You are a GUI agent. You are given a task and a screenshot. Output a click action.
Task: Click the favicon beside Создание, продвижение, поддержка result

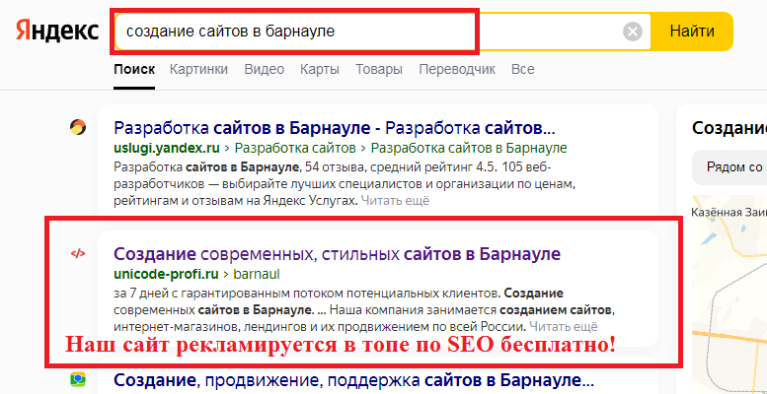[x=78, y=379]
